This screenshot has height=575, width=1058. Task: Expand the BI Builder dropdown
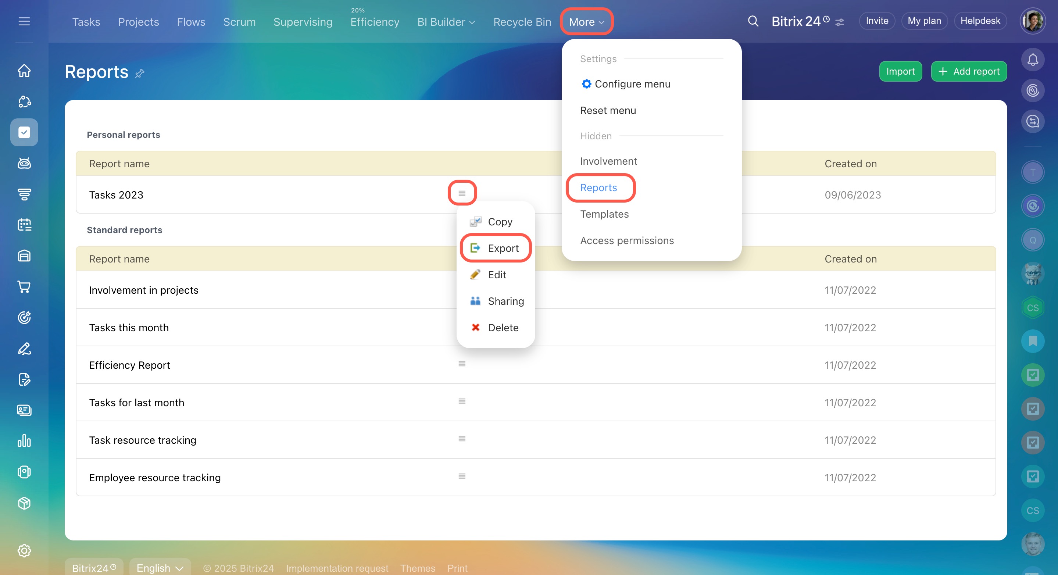point(446,22)
